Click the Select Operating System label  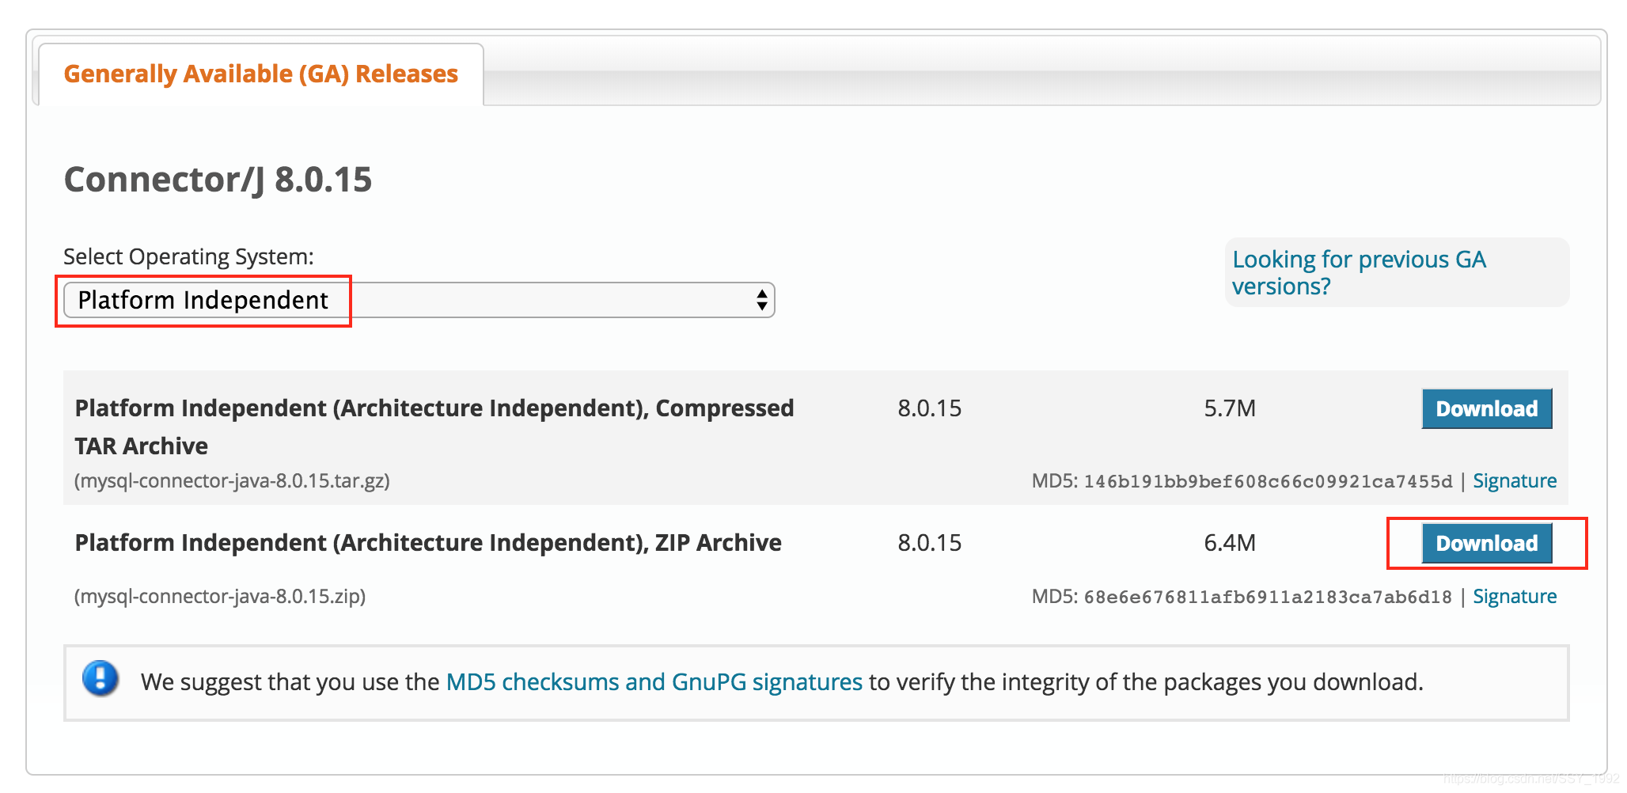pyautogui.click(x=188, y=256)
